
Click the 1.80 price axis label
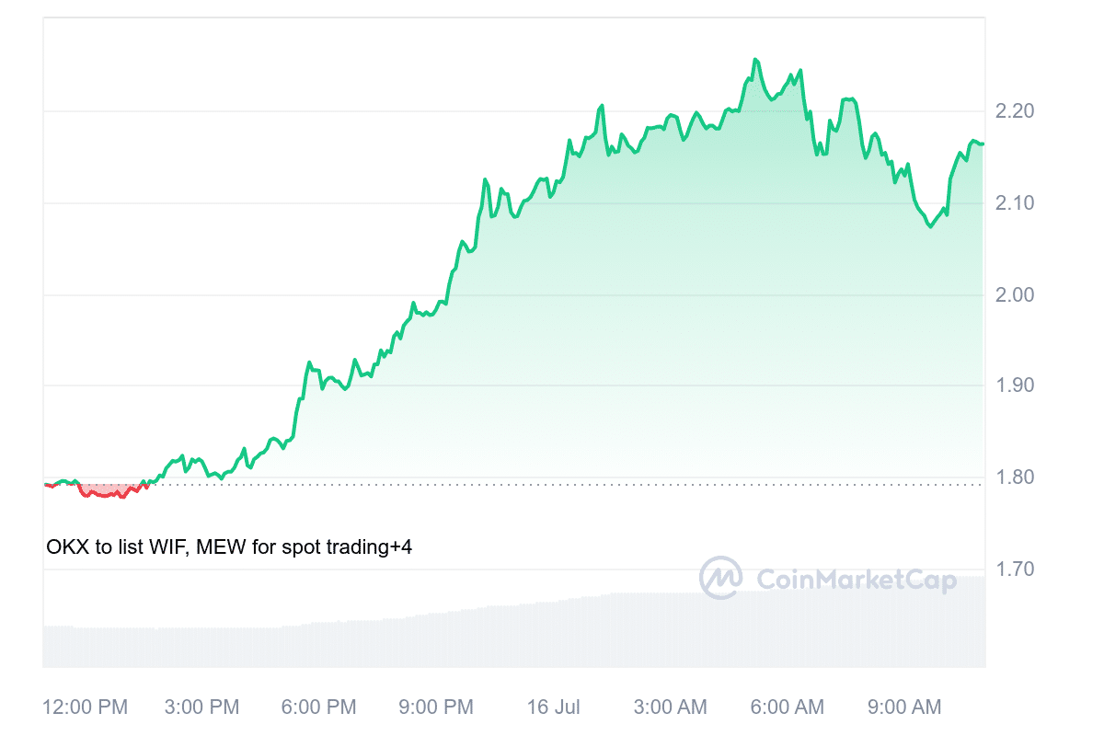point(1015,477)
